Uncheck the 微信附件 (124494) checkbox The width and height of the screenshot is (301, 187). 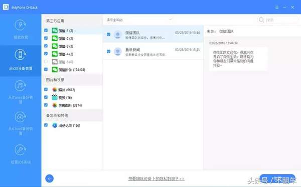pyautogui.click(x=46, y=69)
